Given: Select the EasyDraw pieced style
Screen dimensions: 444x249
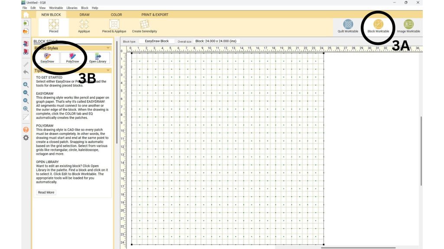Looking at the screenshot, I should click(47, 57).
